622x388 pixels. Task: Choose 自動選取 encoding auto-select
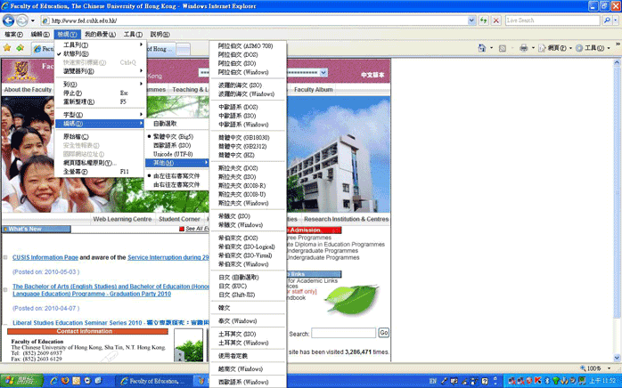pyautogui.click(x=177, y=124)
